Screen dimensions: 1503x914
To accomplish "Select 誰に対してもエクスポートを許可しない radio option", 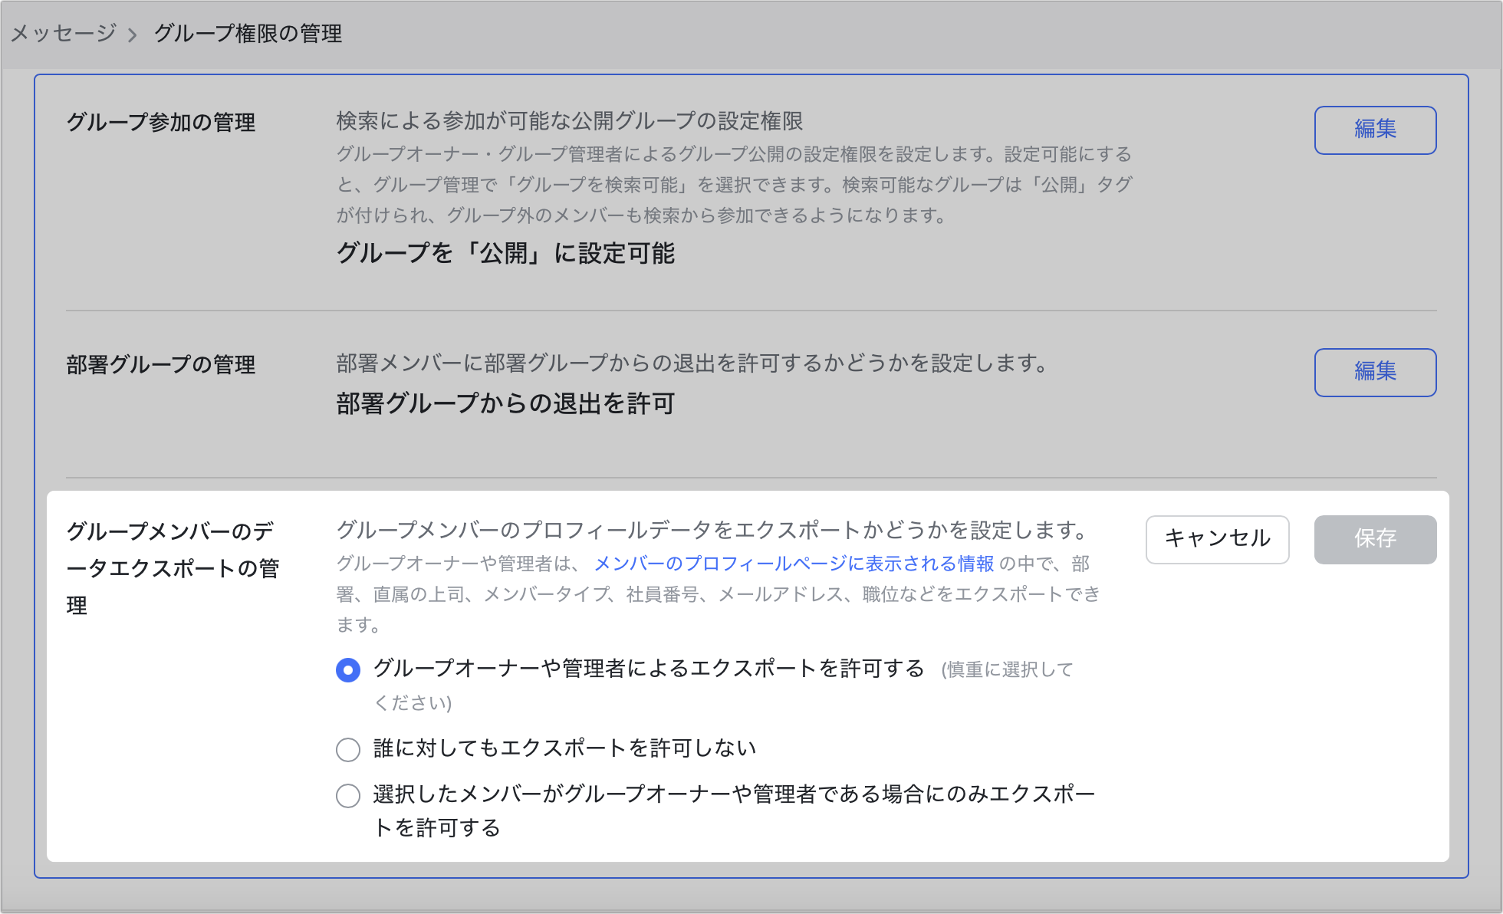I will click(x=348, y=749).
